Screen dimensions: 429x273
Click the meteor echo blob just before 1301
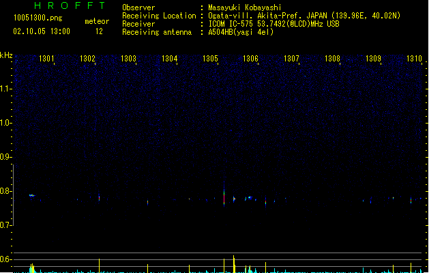(x=32, y=195)
